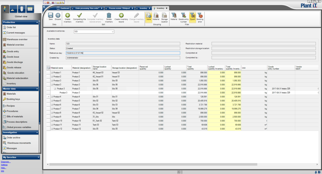Click the Save icon in the Data group

(50, 16)
